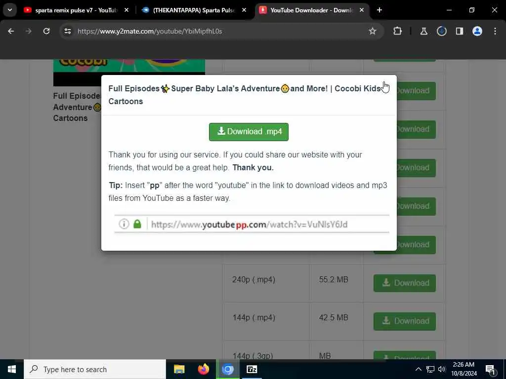Close the sparta remix pulse v7 tab
506x379 pixels.
126,10
